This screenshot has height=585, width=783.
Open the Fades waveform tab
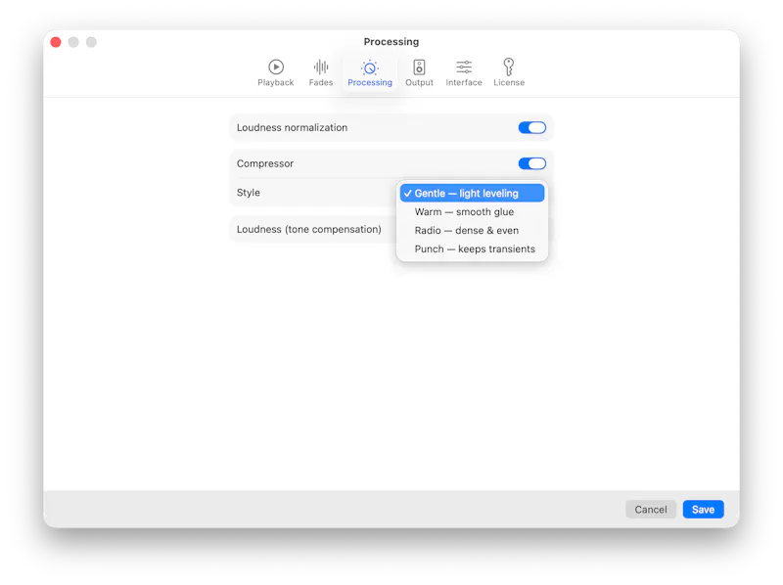321,72
